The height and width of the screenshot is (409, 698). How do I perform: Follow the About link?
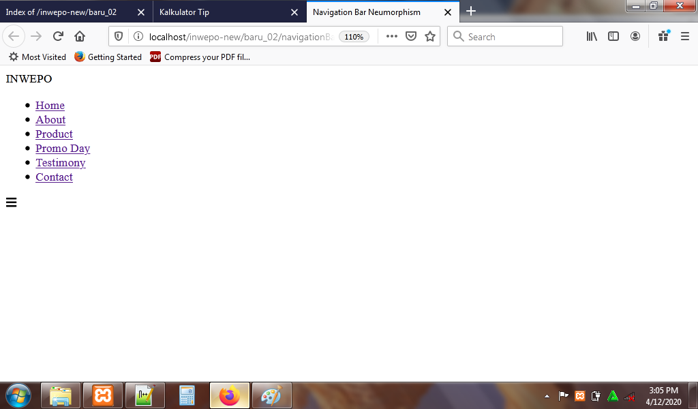50,120
